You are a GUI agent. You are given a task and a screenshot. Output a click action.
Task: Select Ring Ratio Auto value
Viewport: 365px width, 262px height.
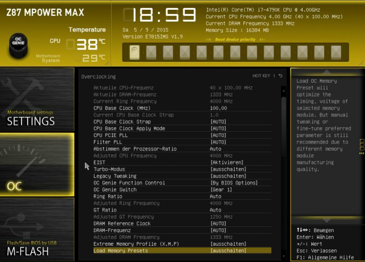click(x=216, y=196)
